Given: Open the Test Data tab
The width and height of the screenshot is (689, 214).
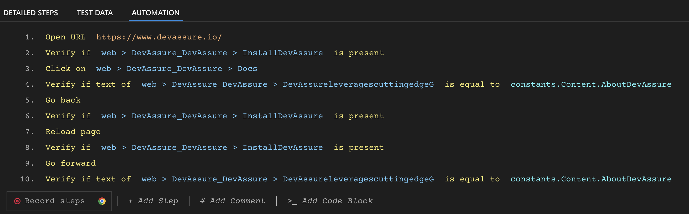Looking at the screenshot, I should (95, 13).
